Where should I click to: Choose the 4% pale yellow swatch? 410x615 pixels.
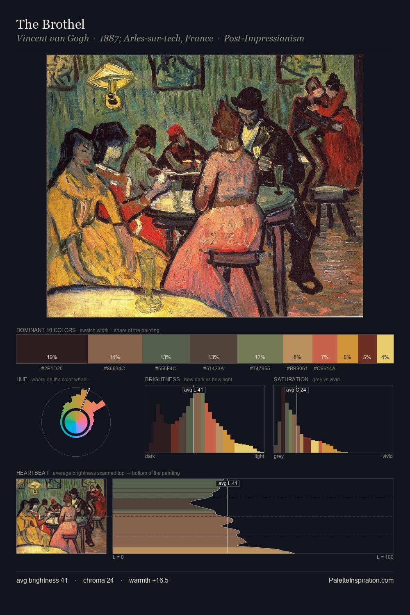coord(385,349)
